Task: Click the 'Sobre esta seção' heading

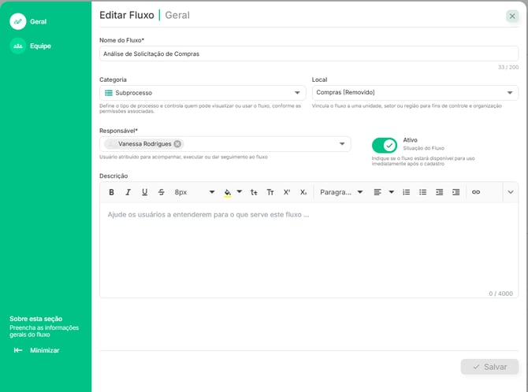Action: (x=35, y=319)
